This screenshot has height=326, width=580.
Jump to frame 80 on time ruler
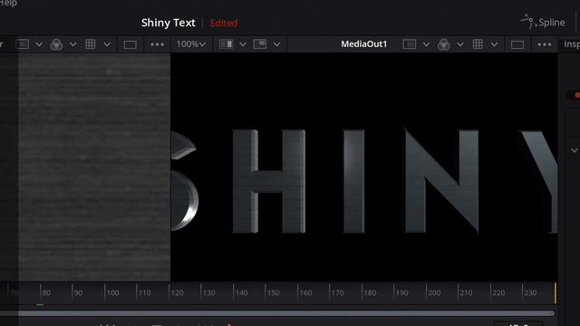[46, 292]
